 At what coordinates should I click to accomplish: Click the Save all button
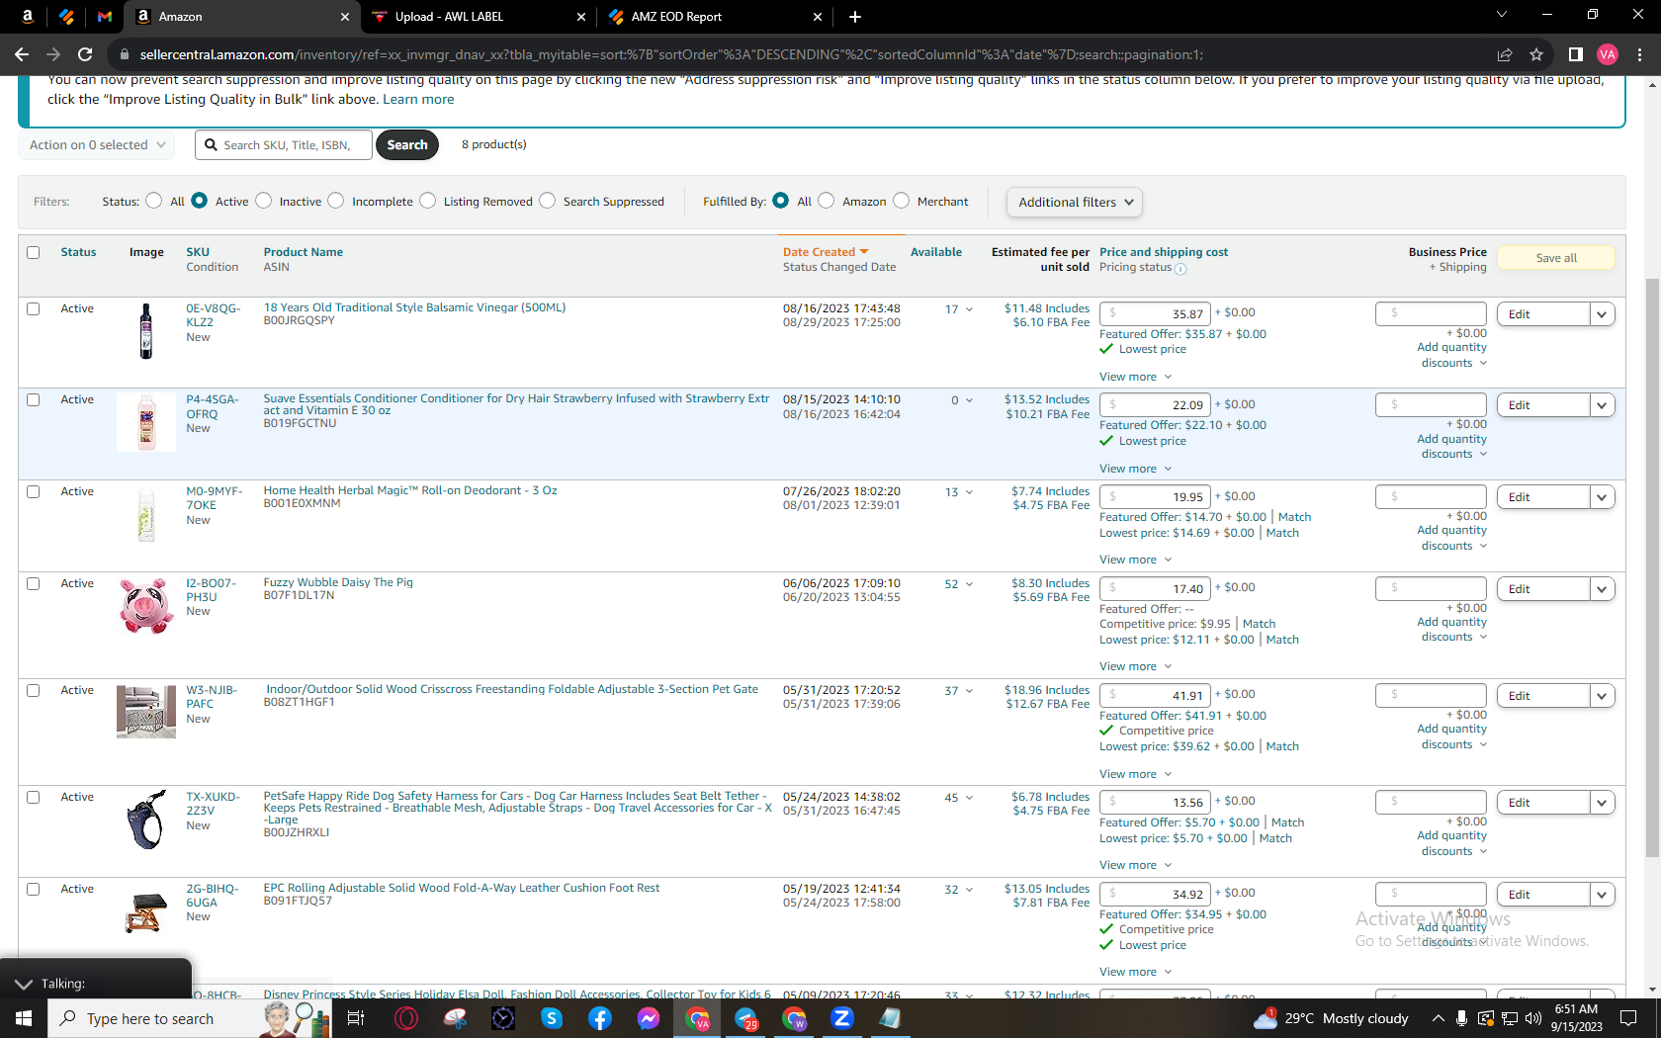click(1556, 258)
